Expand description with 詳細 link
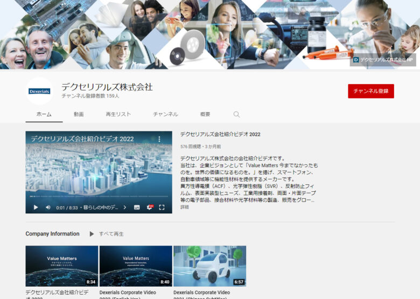The width and height of the screenshot is (420, 299). [x=185, y=207]
